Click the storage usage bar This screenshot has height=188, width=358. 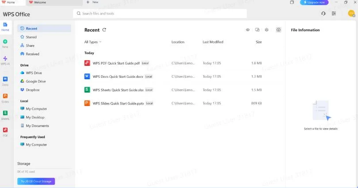[x=44, y=169]
